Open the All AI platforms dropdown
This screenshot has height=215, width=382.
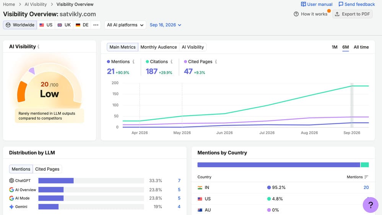tap(125, 25)
